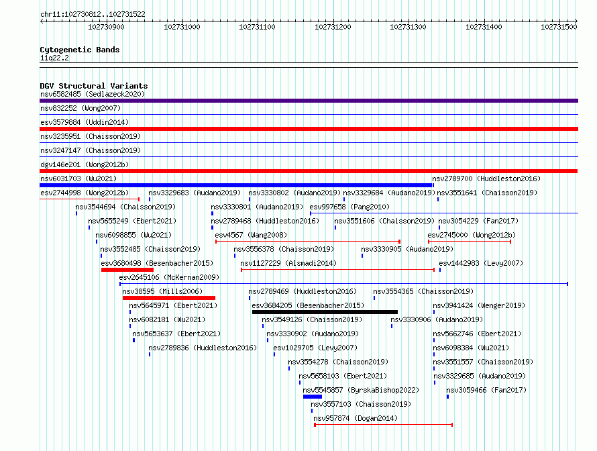
Task: Click nsv5653637 (Ebert2021) label
Action: coord(176,334)
